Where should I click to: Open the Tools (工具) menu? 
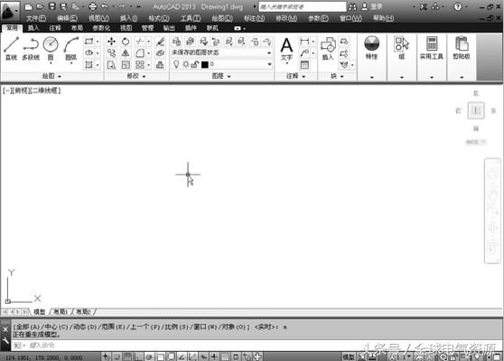tap(191, 18)
